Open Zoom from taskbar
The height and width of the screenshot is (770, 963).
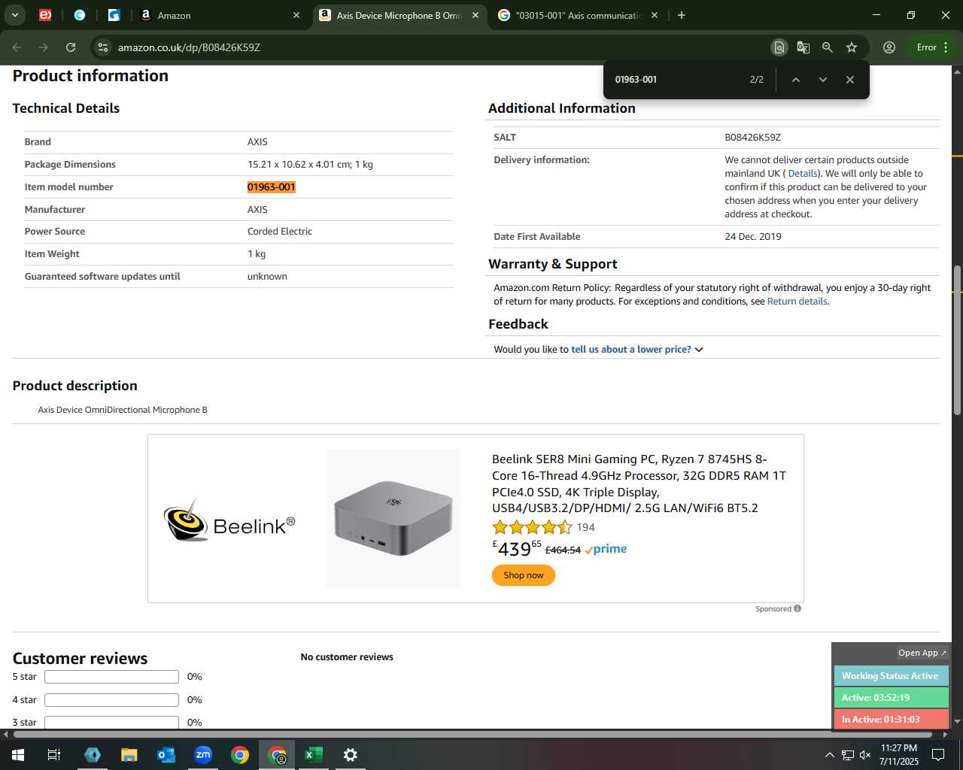[203, 755]
